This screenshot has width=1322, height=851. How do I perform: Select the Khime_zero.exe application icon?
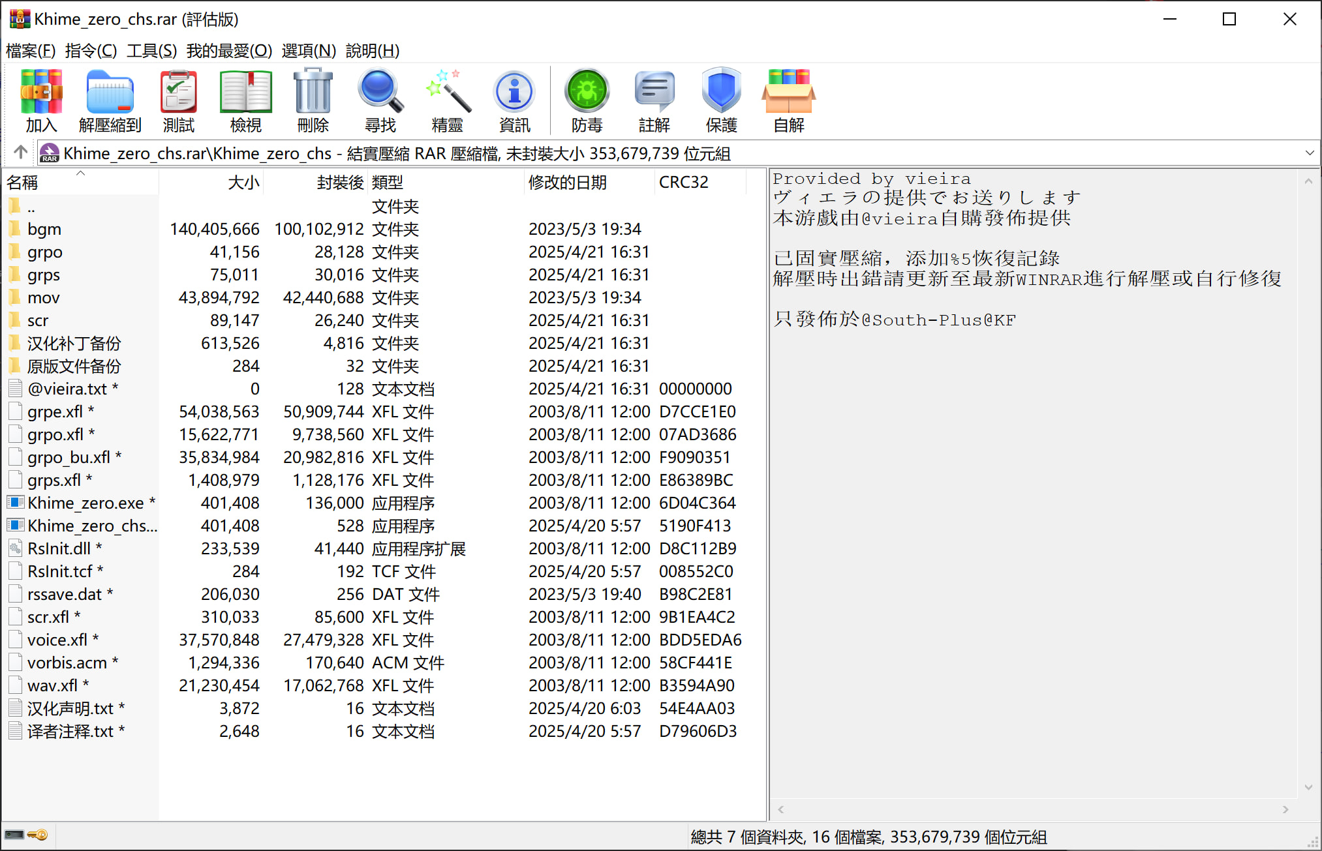pyautogui.click(x=16, y=503)
